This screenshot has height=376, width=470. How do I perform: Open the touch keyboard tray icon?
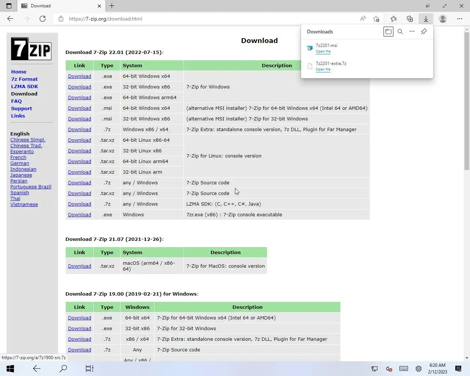(x=404, y=369)
